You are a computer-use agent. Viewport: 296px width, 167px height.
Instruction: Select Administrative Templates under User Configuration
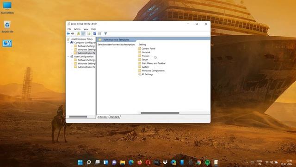[86, 67]
